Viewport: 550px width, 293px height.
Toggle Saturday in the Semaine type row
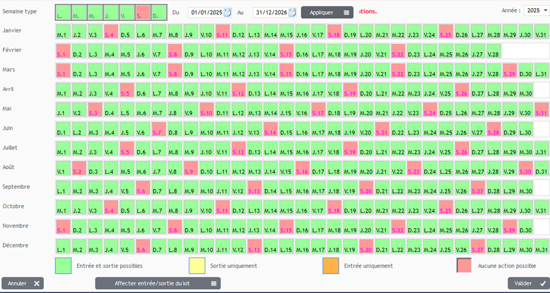pyautogui.click(x=143, y=12)
